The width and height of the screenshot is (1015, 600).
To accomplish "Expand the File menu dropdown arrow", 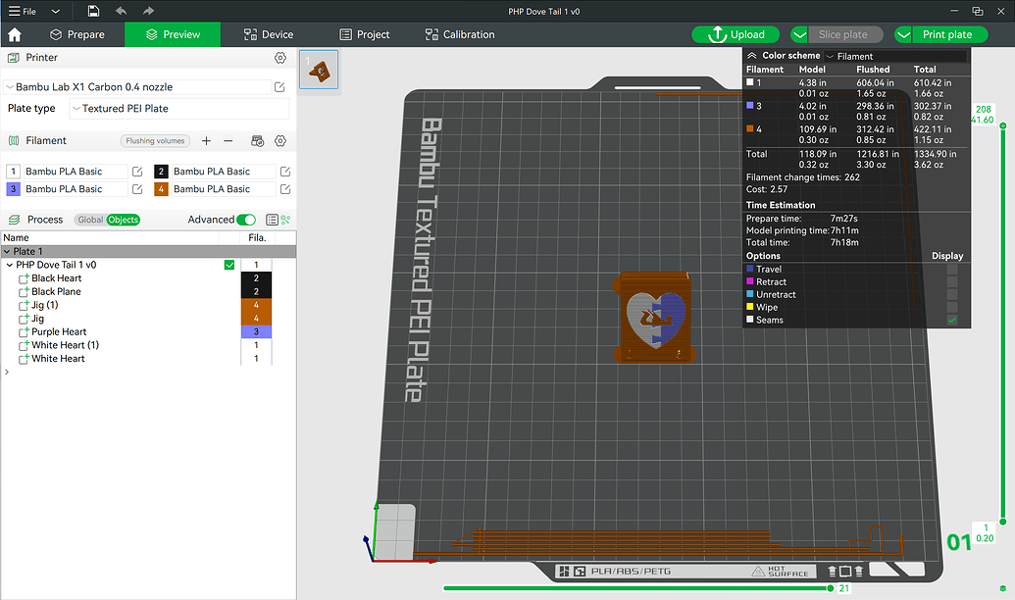I will click(56, 11).
